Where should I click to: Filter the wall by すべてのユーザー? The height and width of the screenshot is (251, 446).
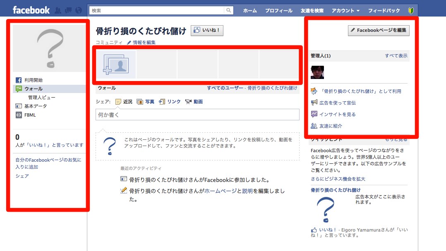click(x=225, y=88)
